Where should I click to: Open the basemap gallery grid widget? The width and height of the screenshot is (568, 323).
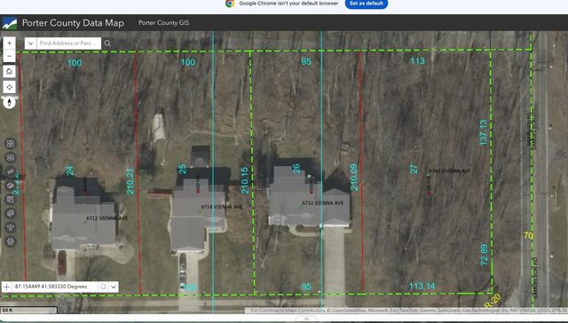(x=11, y=144)
